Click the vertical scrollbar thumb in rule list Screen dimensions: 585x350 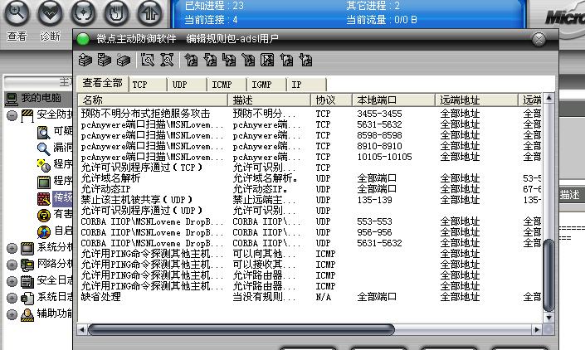[x=548, y=276]
